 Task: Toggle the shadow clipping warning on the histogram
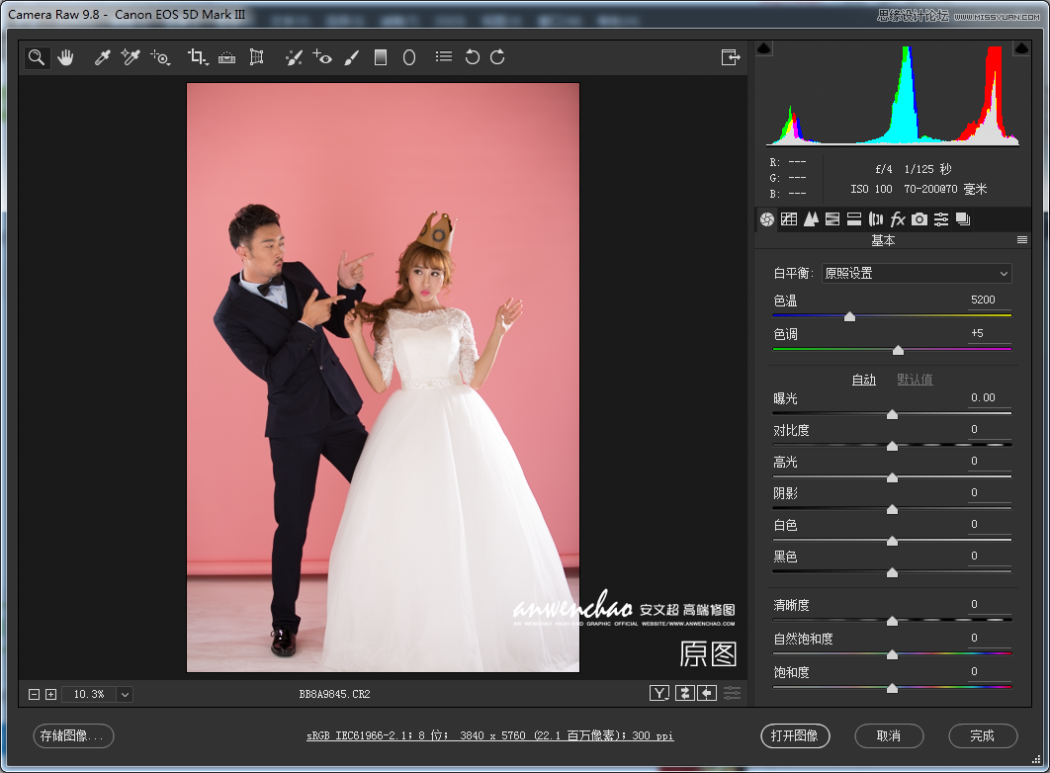[x=764, y=46]
